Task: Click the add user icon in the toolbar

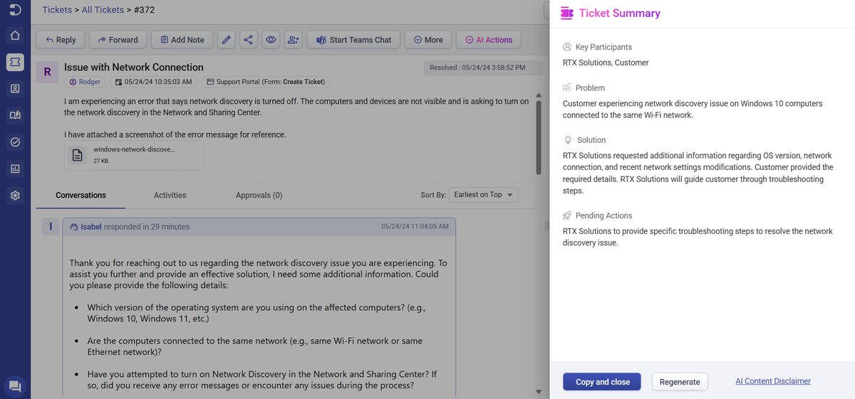Action: (x=293, y=40)
